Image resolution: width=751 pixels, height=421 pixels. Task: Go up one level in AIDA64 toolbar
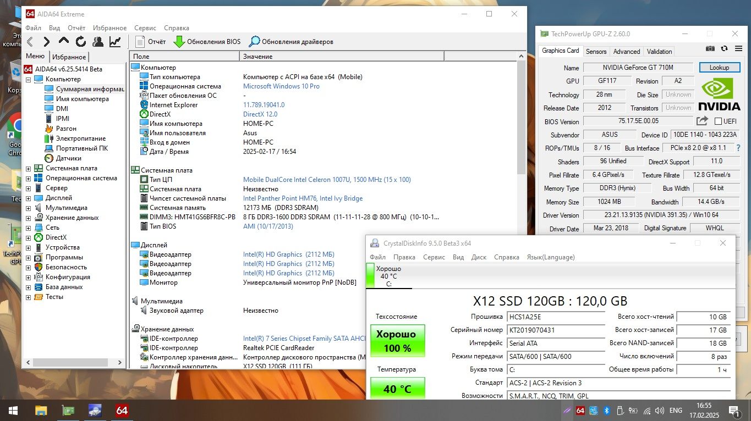point(64,41)
